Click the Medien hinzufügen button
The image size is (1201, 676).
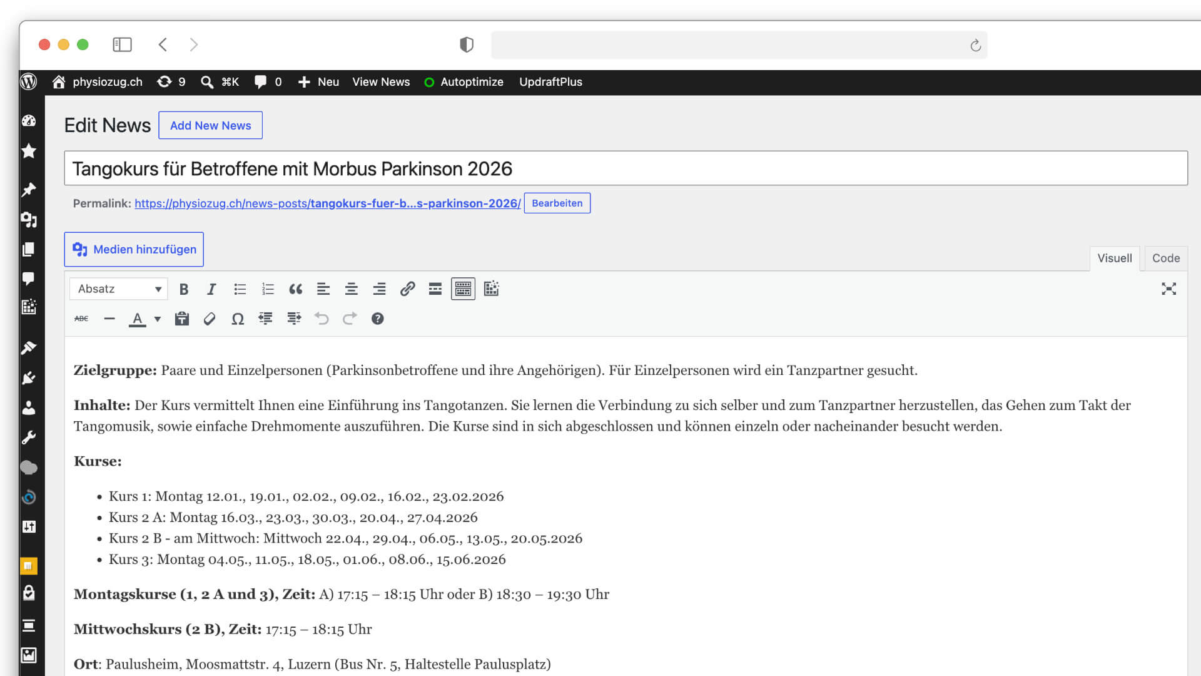click(x=134, y=249)
